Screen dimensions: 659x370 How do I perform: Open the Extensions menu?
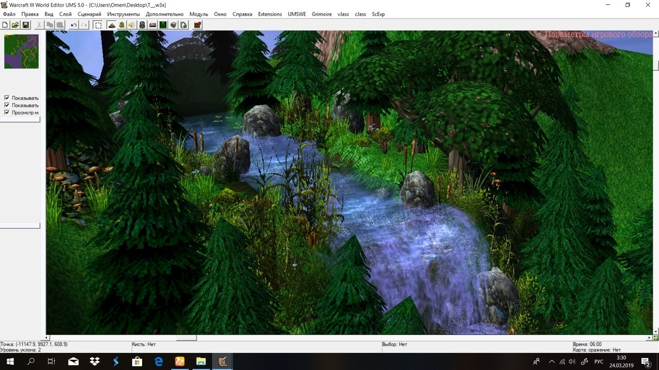(x=270, y=14)
